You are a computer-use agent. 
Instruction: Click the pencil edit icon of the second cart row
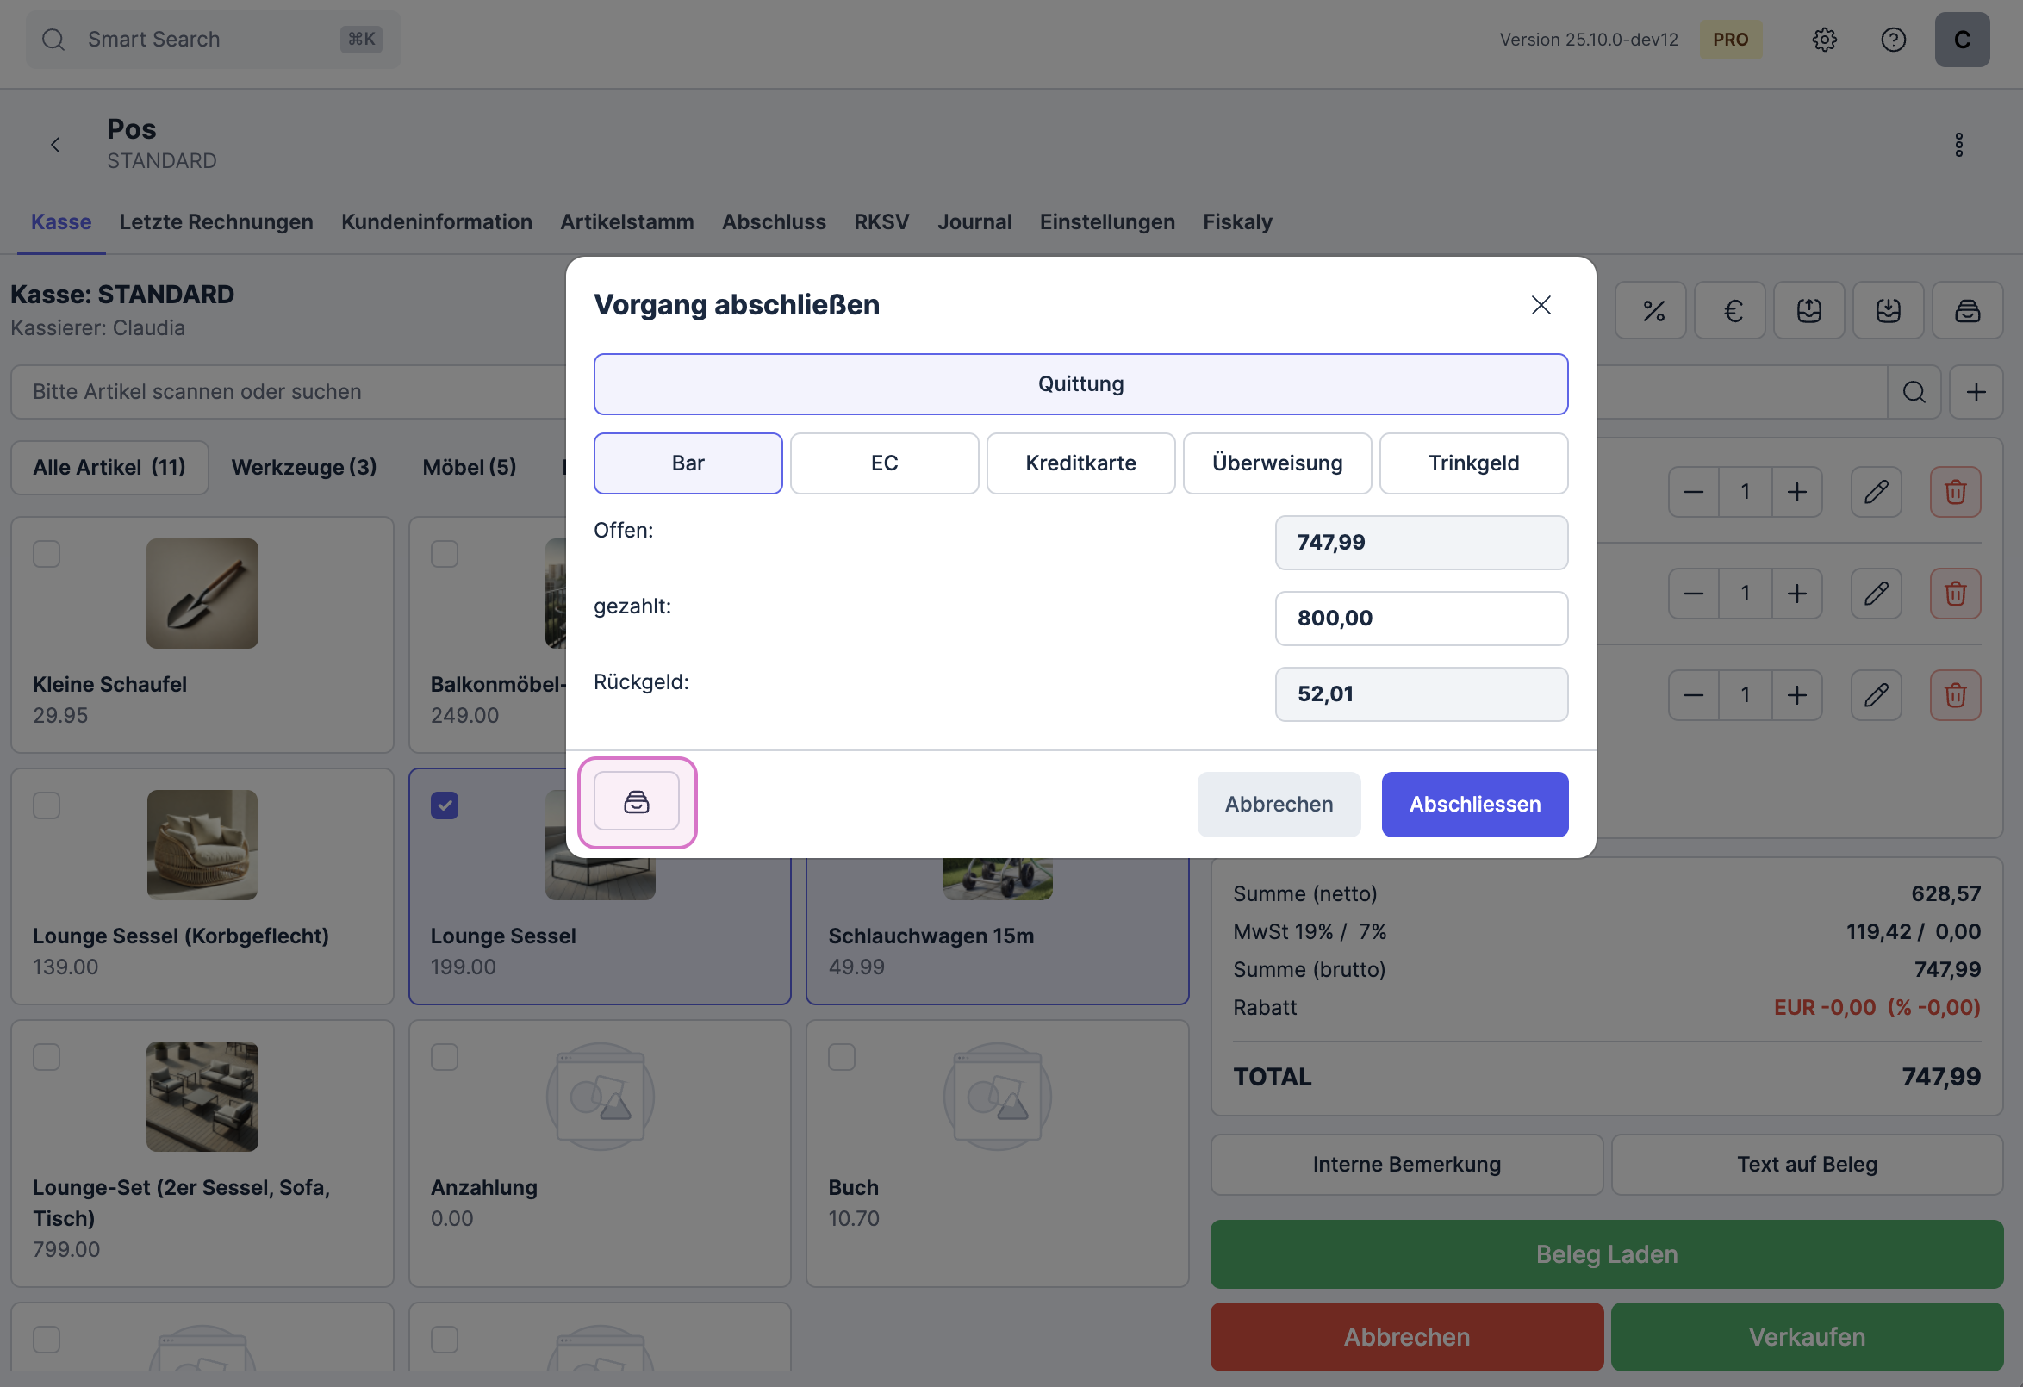click(1876, 594)
